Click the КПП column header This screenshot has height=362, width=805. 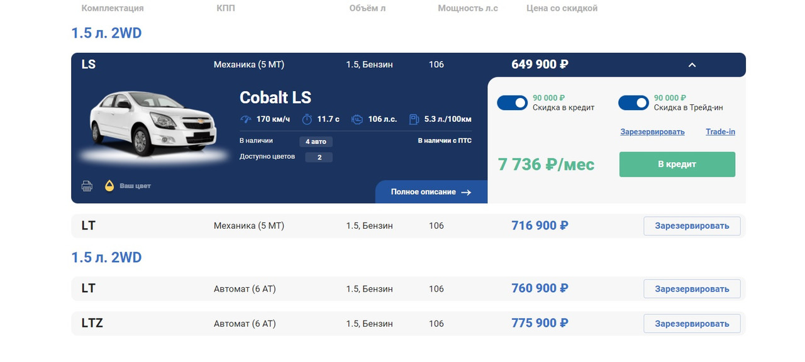click(x=225, y=8)
